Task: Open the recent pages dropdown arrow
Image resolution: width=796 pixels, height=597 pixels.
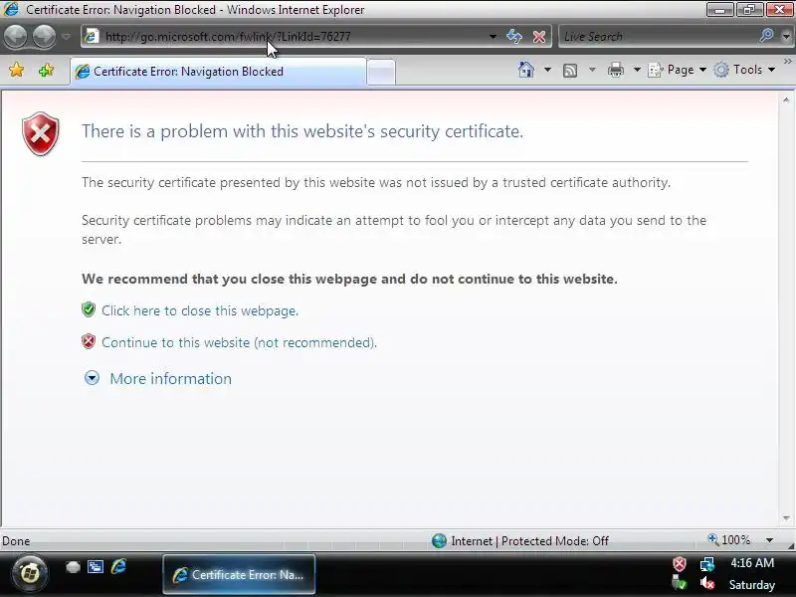Action: pyautogui.click(x=67, y=37)
